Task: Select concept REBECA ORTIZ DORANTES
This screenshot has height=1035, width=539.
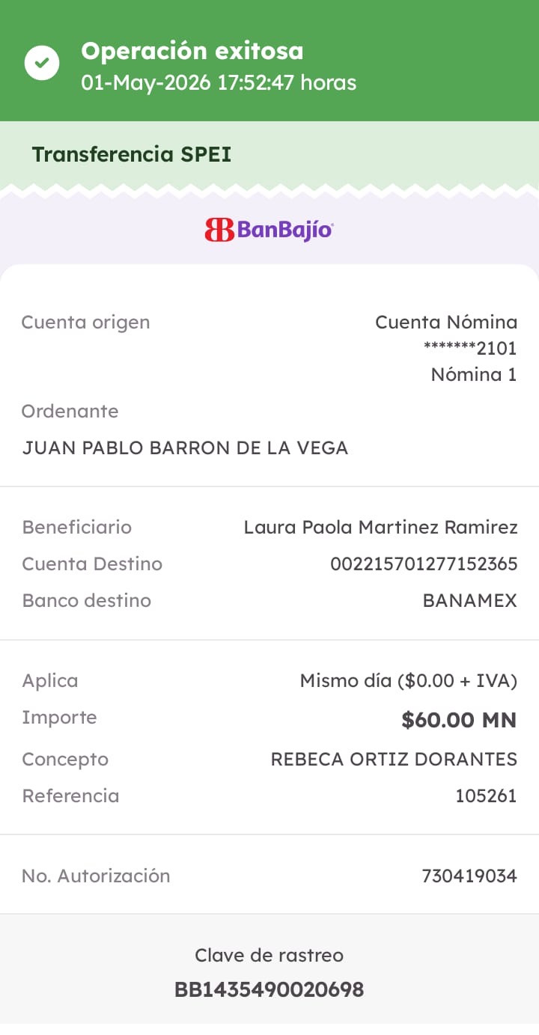Action: (x=394, y=760)
